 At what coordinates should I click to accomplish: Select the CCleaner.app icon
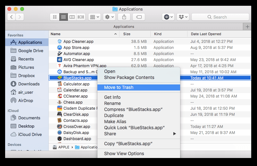60,96
